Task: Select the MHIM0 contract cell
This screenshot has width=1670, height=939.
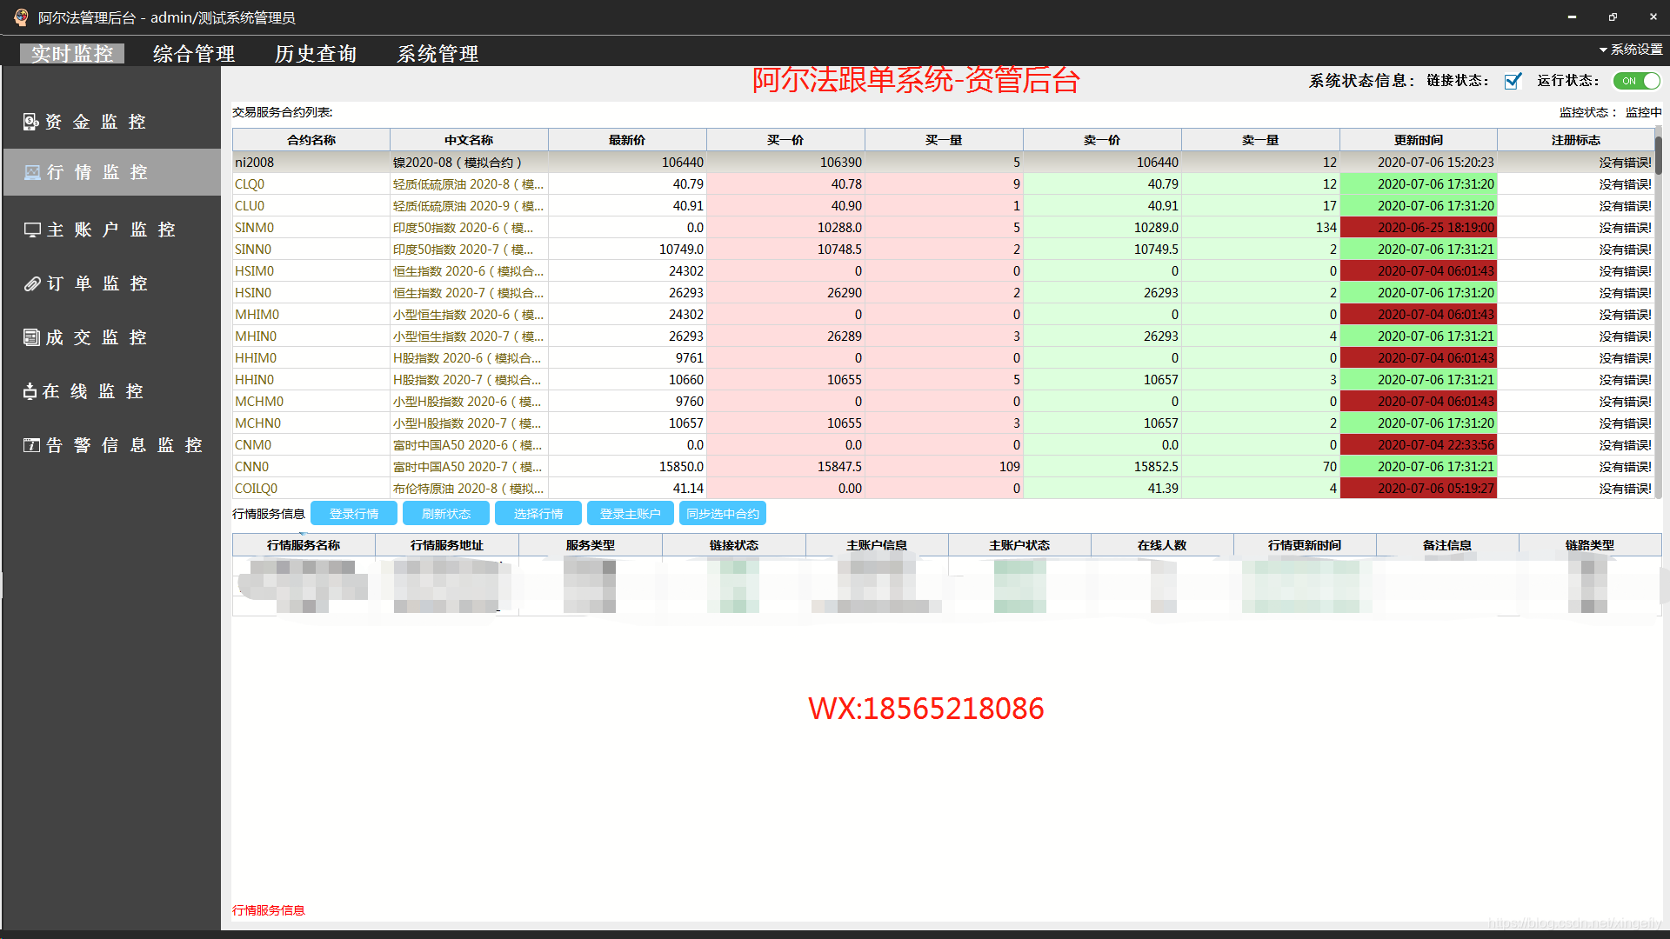Action: 311,315
